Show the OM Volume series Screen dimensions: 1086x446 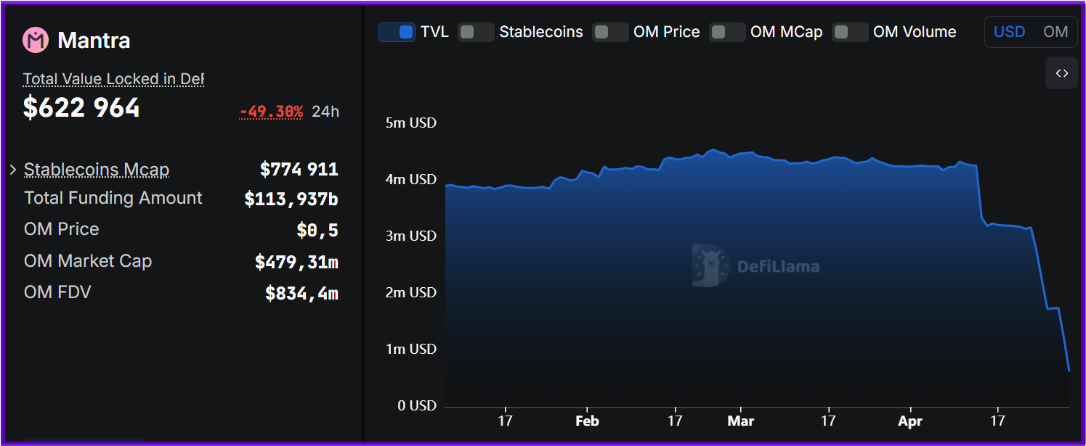(x=850, y=32)
